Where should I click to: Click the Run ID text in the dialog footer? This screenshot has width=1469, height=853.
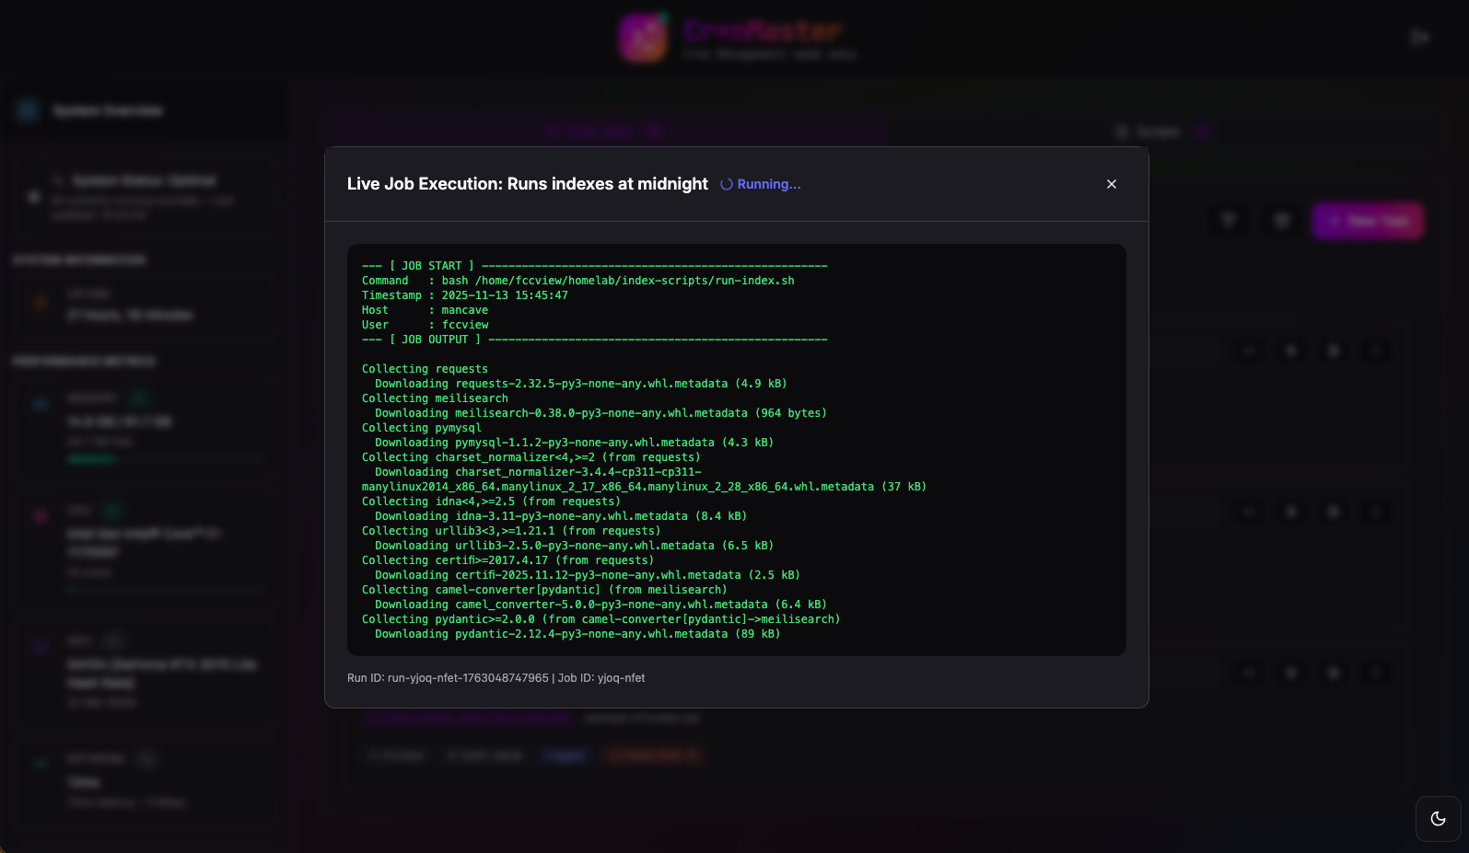coord(448,678)
